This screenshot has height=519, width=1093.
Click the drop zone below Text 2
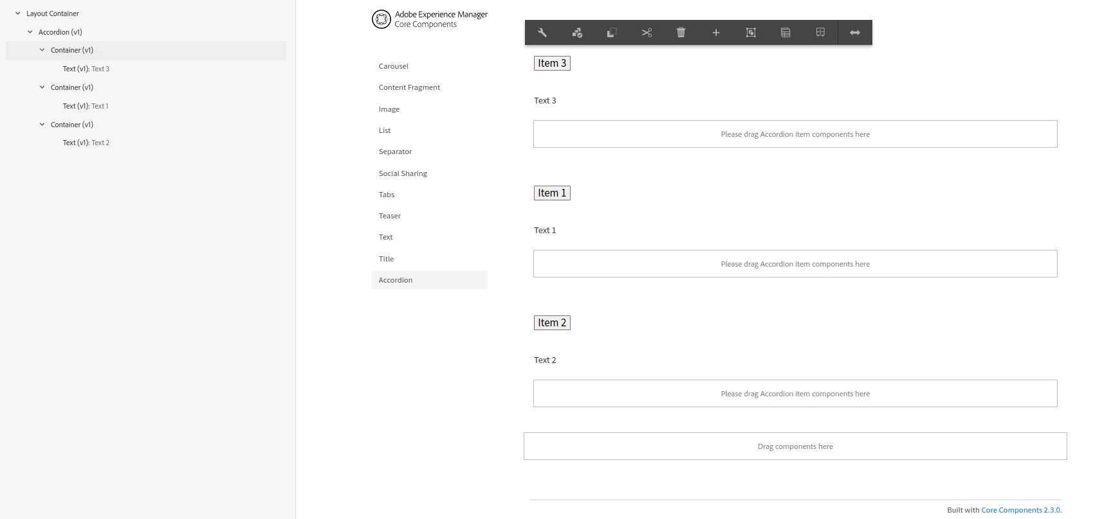click(795, 394)
